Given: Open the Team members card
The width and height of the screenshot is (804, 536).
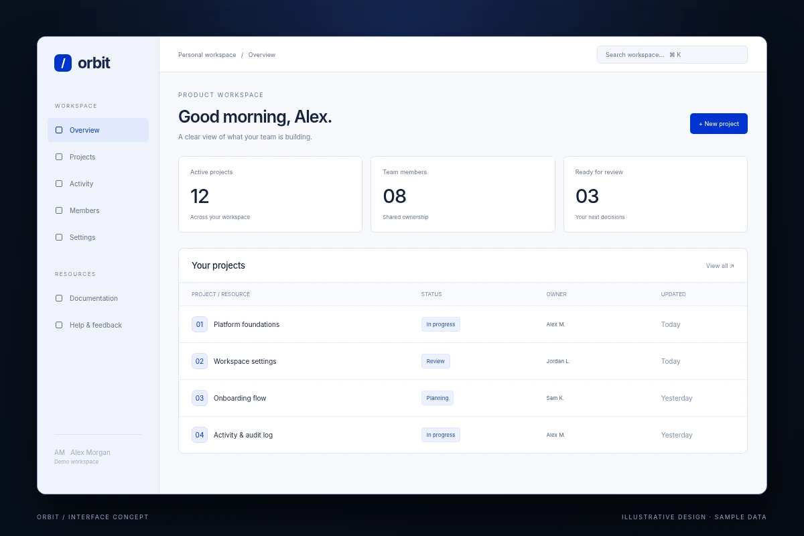Looking at the screenshot, I should 463,194.
